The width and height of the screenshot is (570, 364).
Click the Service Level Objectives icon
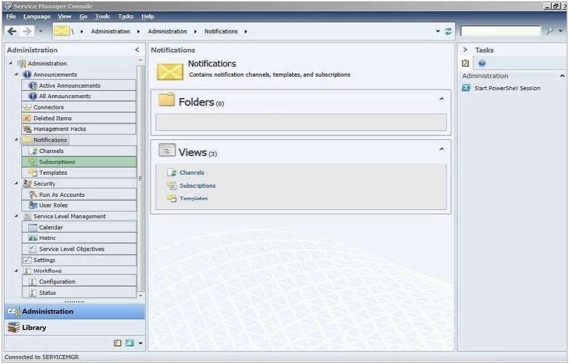click(33, 249)
